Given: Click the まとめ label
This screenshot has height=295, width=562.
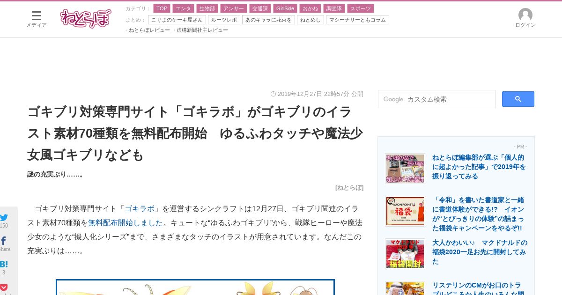Looking at the screenshot, I should [136, 20].
